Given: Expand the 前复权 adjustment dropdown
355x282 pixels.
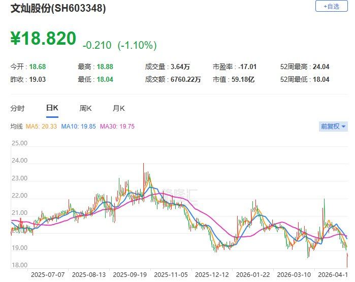Looking at the screenshot, I should pos(333,127).
